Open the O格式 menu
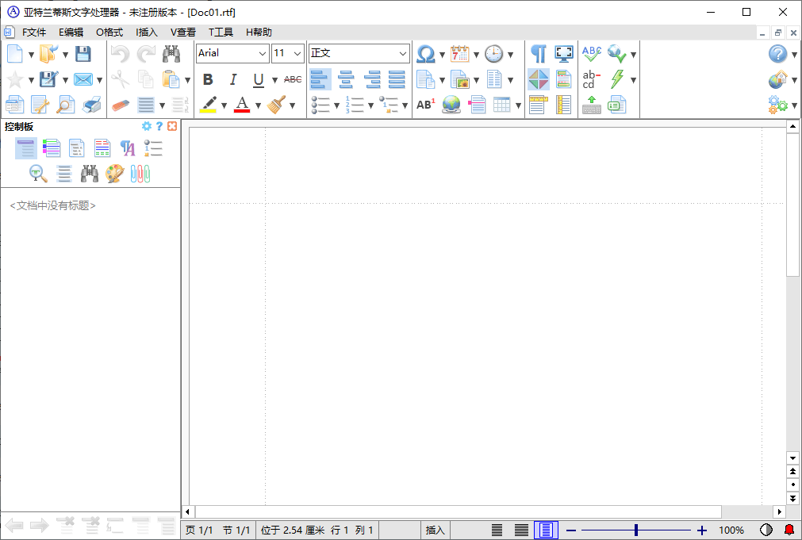802x540 pixels. click(109, 33)
